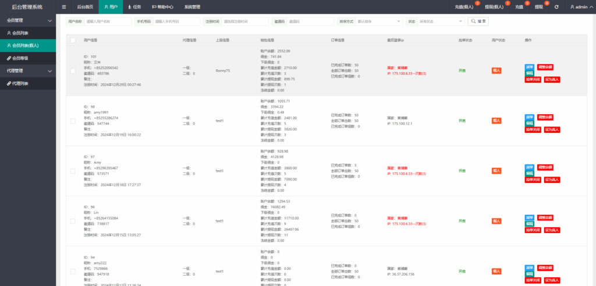Open 充值(假人) notification in header
The width and height of the screenshot is (596, 286).
point(463,7)
